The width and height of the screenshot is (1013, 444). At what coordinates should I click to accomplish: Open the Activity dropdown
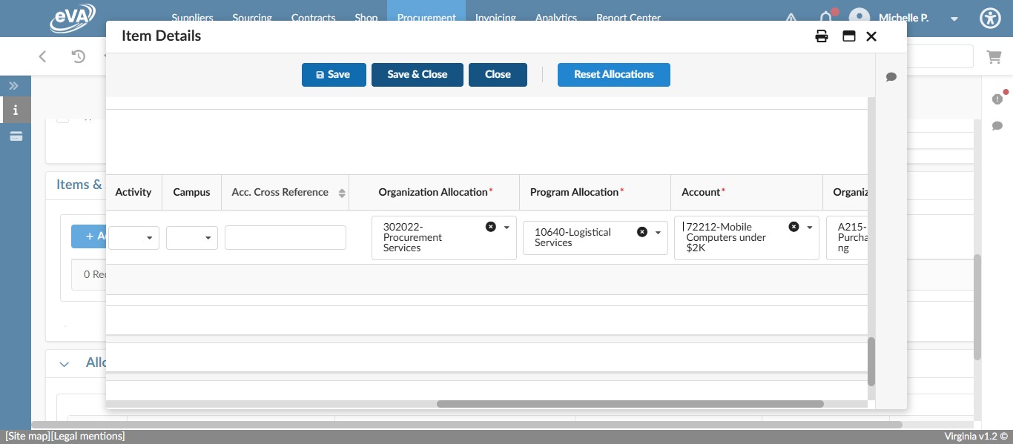tap(134, 238)
